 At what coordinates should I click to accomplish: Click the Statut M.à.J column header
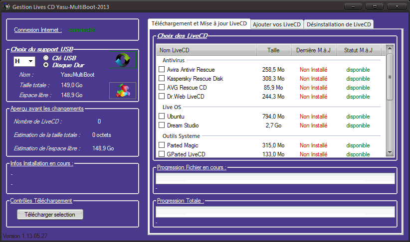(359, 50)
